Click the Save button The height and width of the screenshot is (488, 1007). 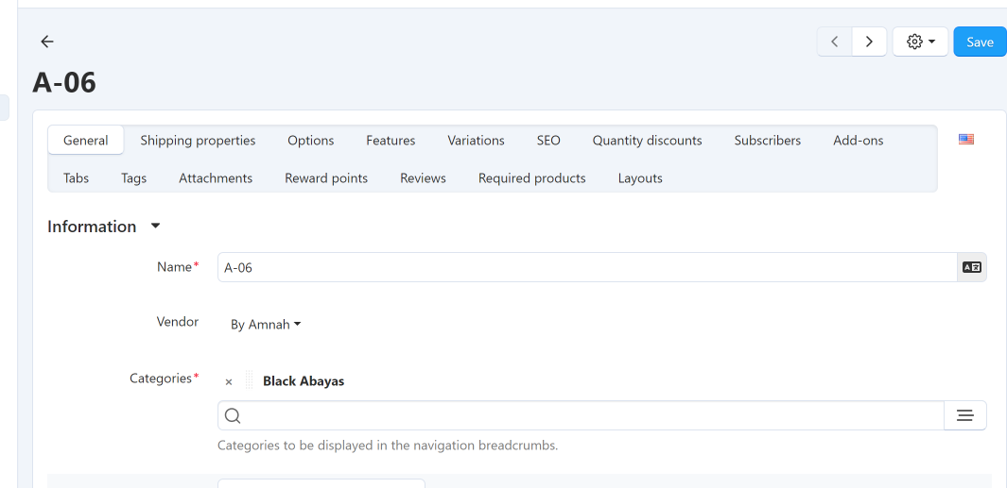(980, 42)
